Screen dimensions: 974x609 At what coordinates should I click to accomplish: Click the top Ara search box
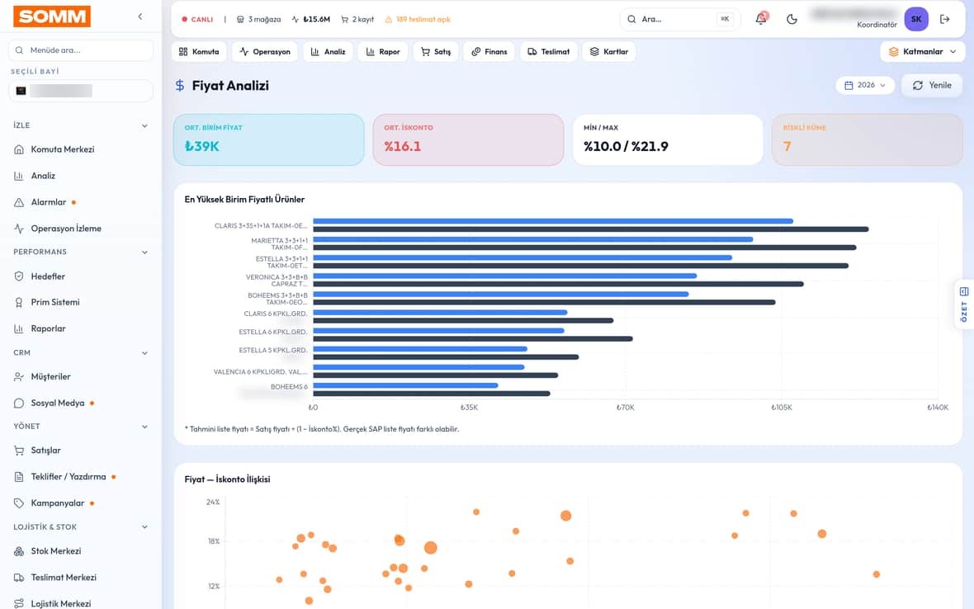point(680,19)
